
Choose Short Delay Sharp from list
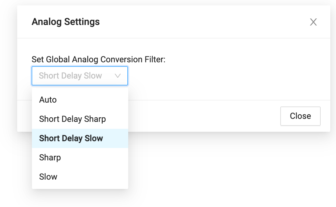pyautogui.click(x=73, y=119)
